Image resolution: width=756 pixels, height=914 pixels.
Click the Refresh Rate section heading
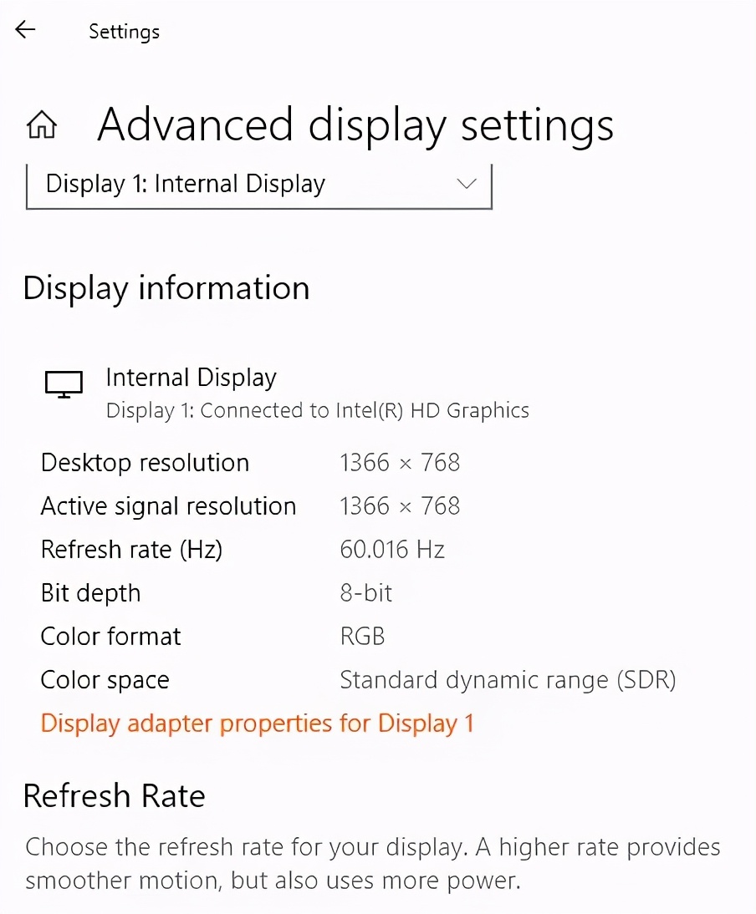114,795
